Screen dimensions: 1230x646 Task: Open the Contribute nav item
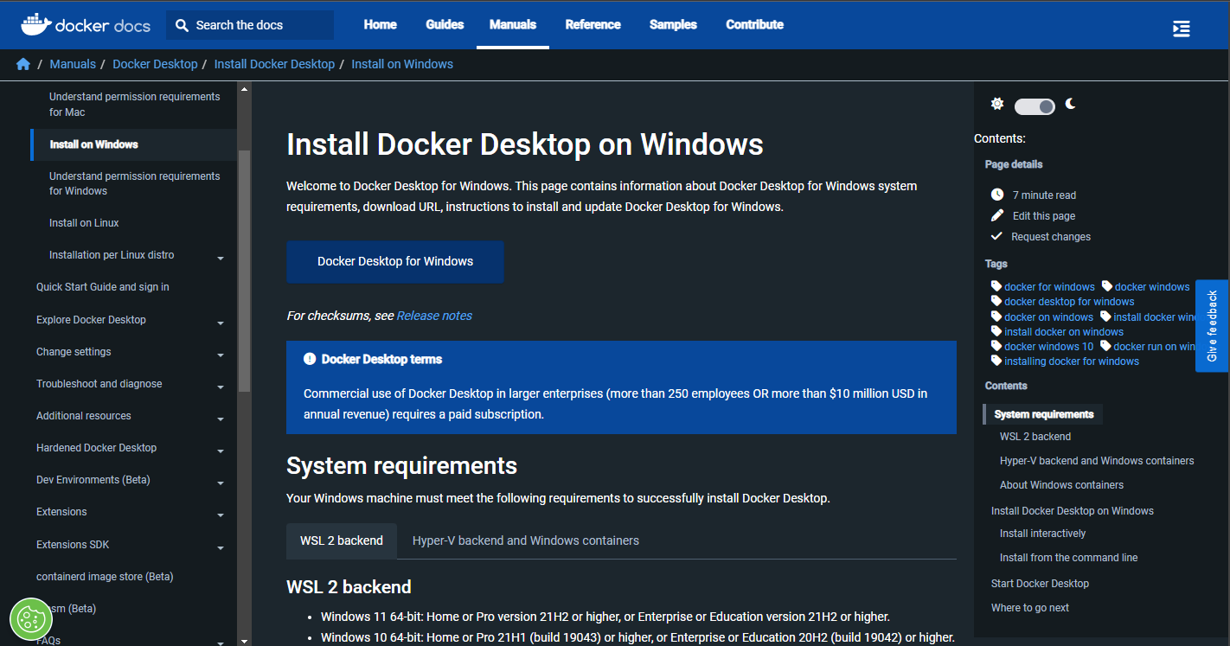[x=755, y=24]
